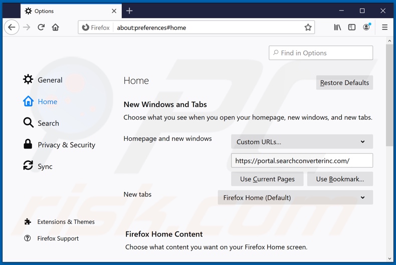396x265 pixels.
Task: Expand the New tabs Firefox Home dropdown
Action: point(295,197)
